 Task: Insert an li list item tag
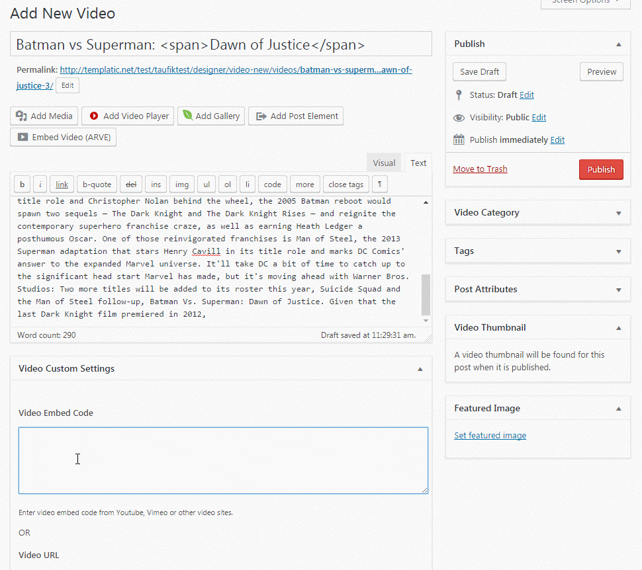248,184
